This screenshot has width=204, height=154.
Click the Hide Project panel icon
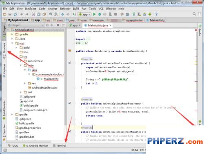[x=64, y=25]
